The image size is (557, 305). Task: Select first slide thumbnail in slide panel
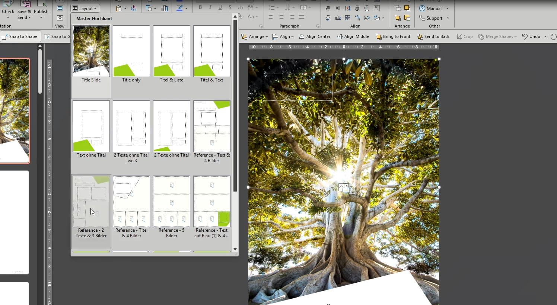pyautogui.click(x=15, y=110)
